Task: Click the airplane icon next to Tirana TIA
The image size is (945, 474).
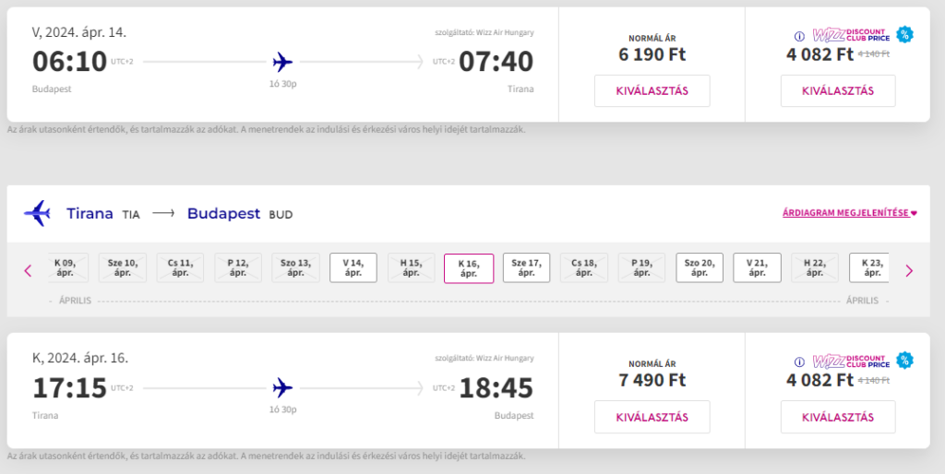Action: (38, 213)
